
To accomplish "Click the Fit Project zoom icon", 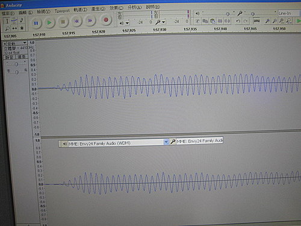I will point(289,20).
